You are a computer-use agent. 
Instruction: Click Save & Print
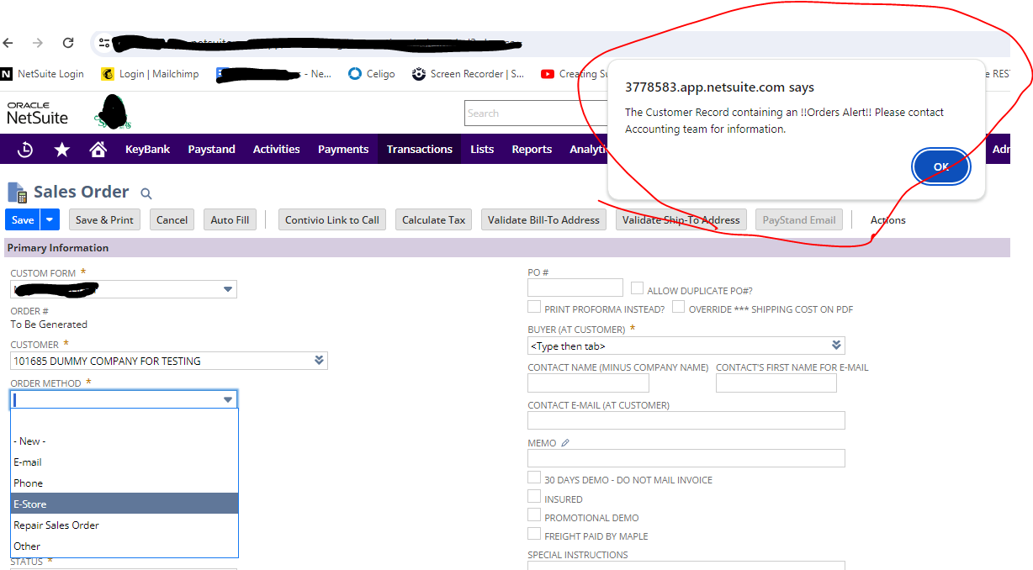click(x=104, y=220)
